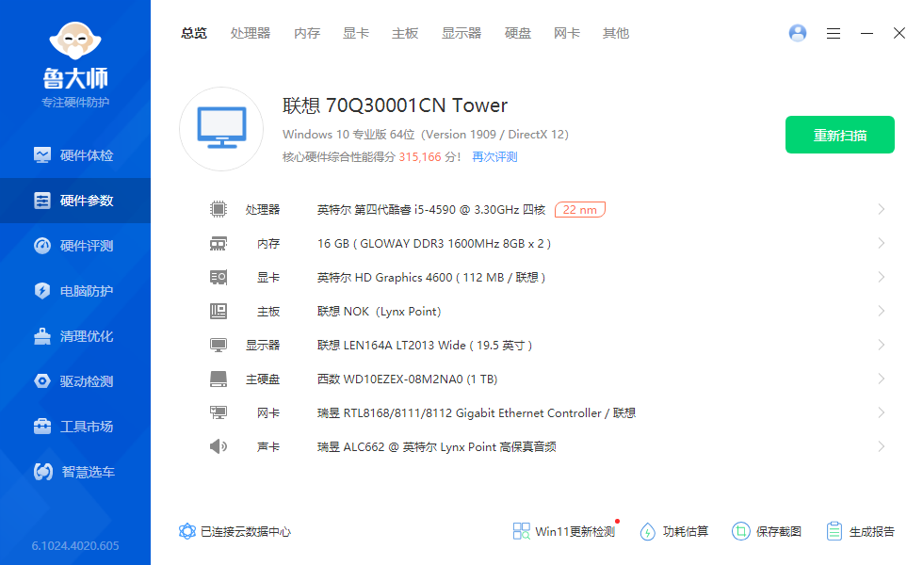
Task: Switch to the top 显卡 tab
Action: pos(356,34)
